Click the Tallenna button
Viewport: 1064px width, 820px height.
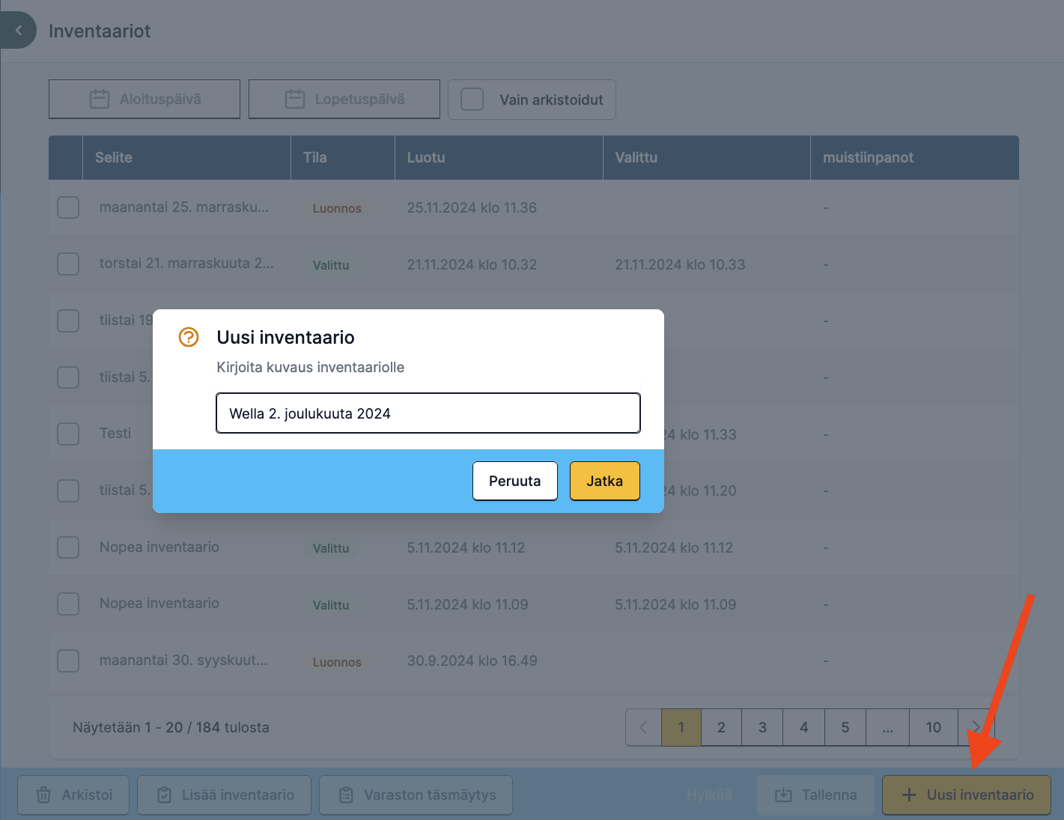815,795
